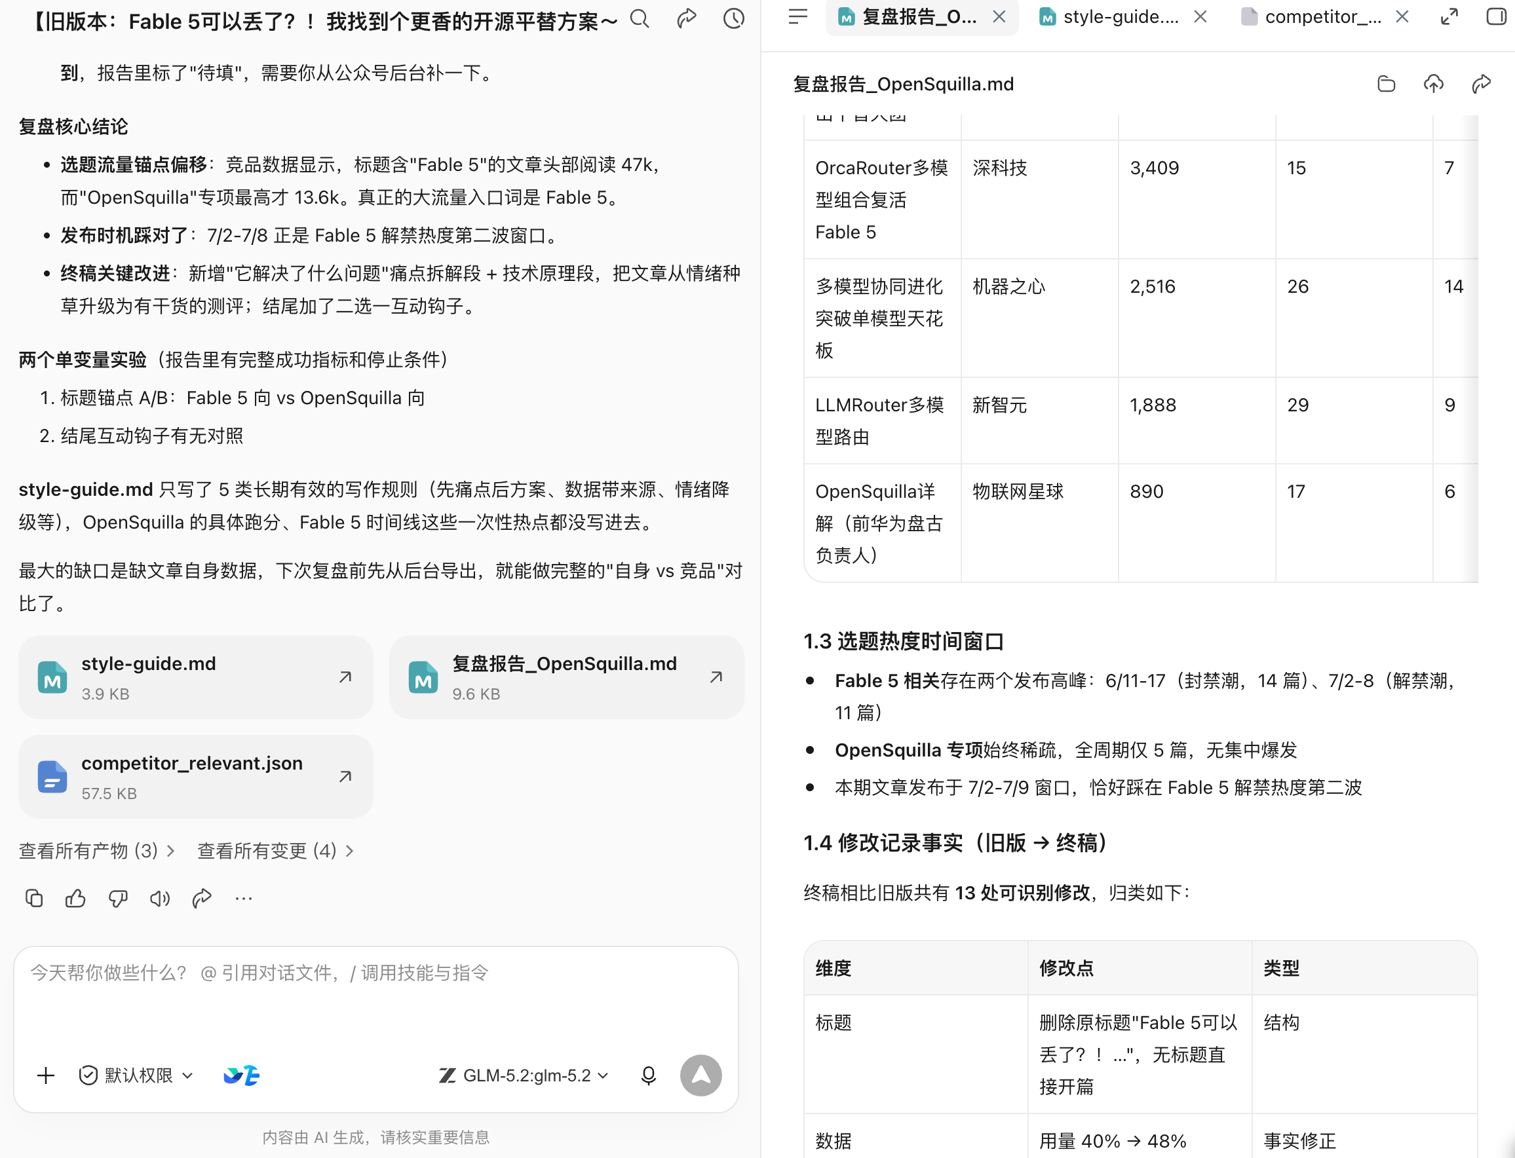Open the file list menu icon in preview panel

point(797,16)
